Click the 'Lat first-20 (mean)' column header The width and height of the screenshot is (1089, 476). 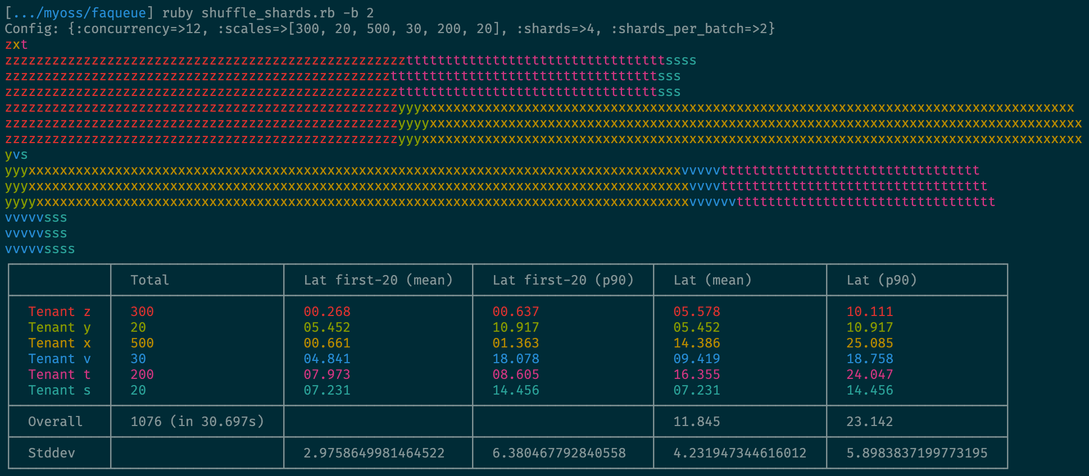[x=378, y=280]
